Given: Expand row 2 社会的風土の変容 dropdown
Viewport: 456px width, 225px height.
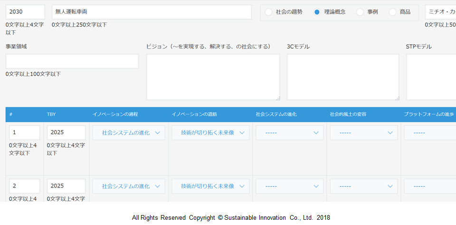Looking at the screenshot, I should [363, 186].
